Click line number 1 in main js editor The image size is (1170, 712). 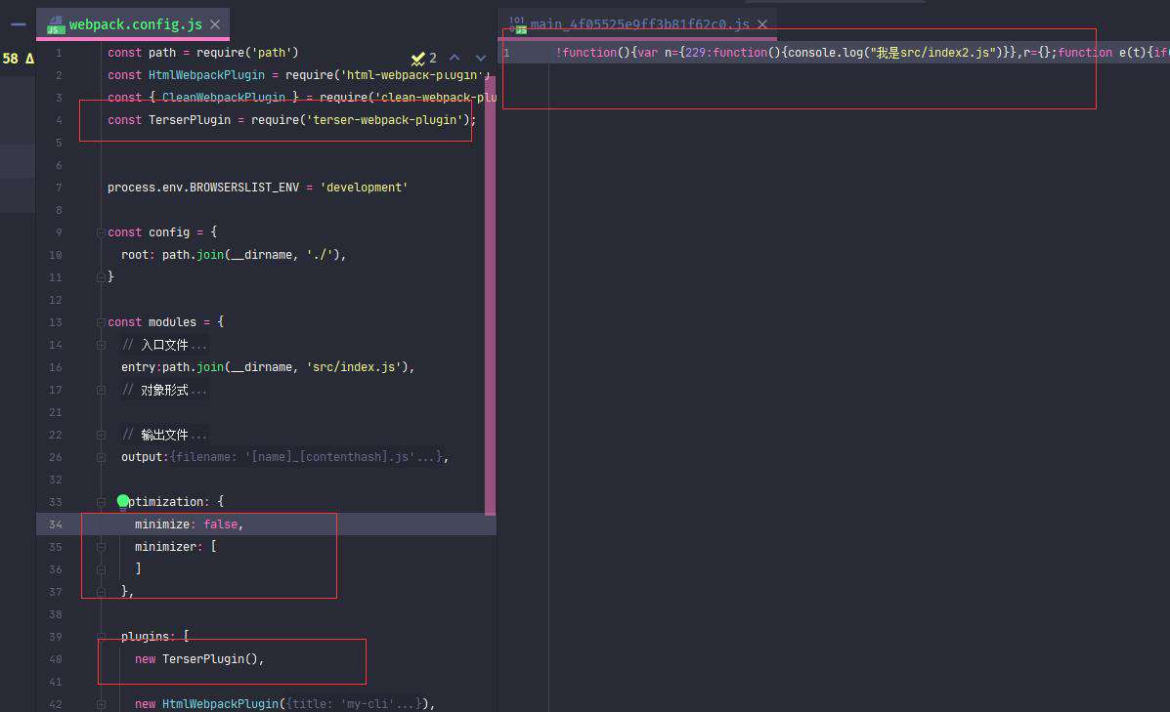(506, 53)
